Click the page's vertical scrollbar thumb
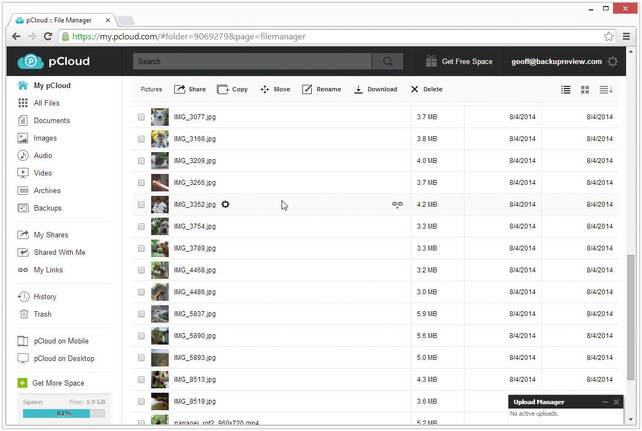 (630, 317)
